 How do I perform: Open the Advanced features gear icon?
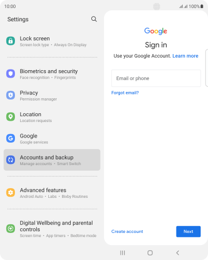pos(10,193)
